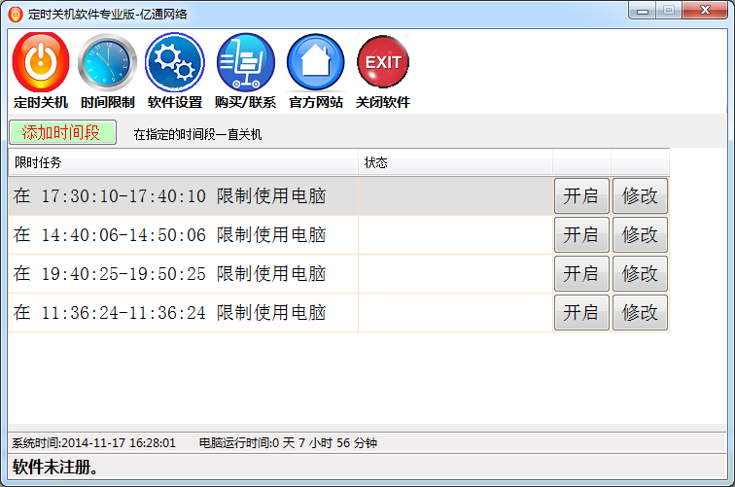The image size is (735, 487).
Task: Click 开启 for the 17:30:10-17:40:10 task
Action: tap(581, 196)
